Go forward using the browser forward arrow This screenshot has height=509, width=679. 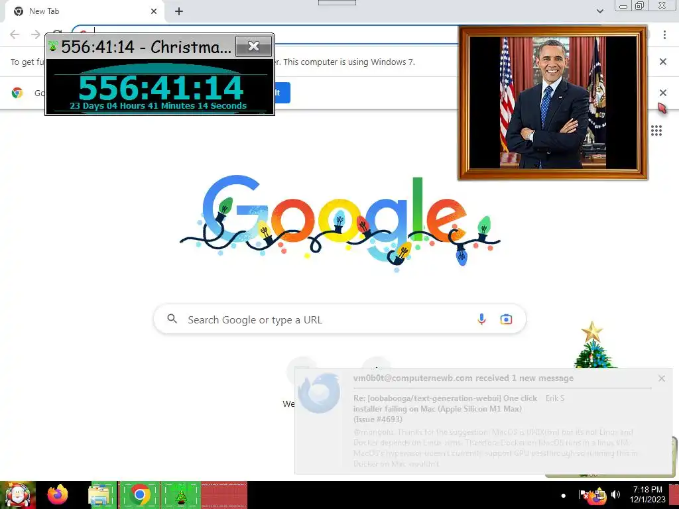(36, 34)
